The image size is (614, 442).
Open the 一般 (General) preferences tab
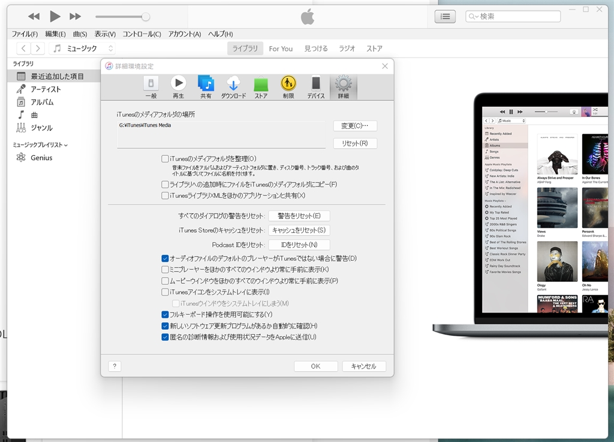(x=151, y=87)
